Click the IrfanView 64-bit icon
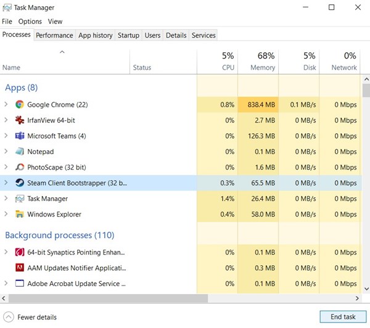This screenshot has height=328, width=370. tap(20, 120)
